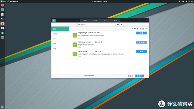
Task: Click package icon of ssf2fcitx-git
Action: click(75, 54)
